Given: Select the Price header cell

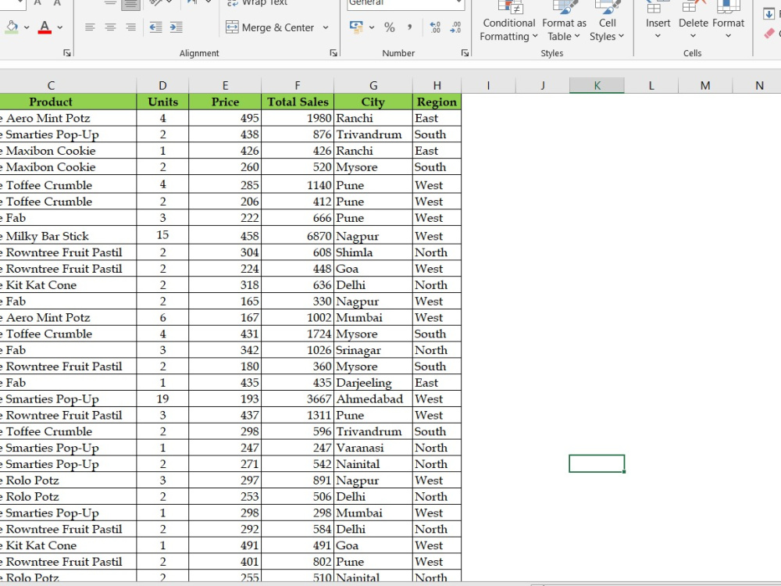Looking at the screenshot, I should pyautogui.click(x=225, y=102).
